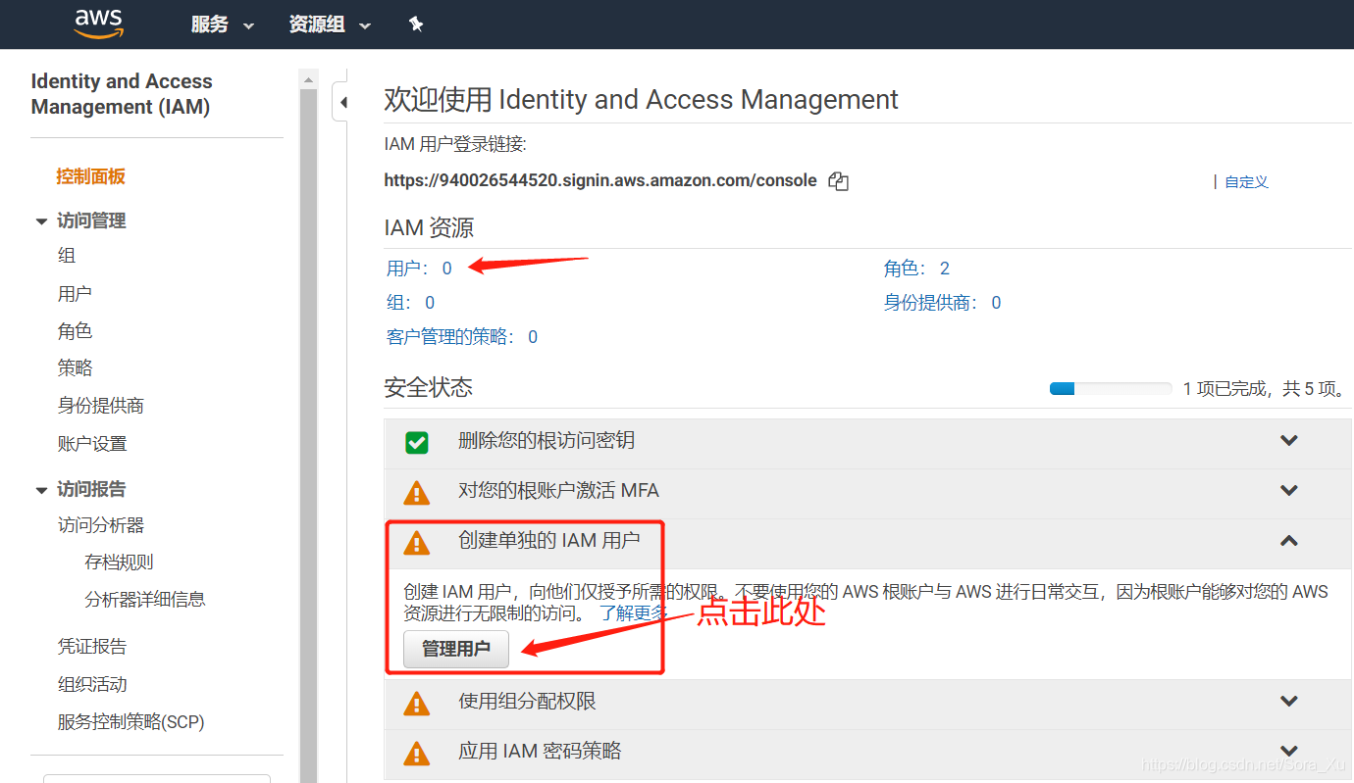Open 分析器详细信息 in the sidebar
The width and height of the screenshot is (1354, 783).
(x=145, y=599)
